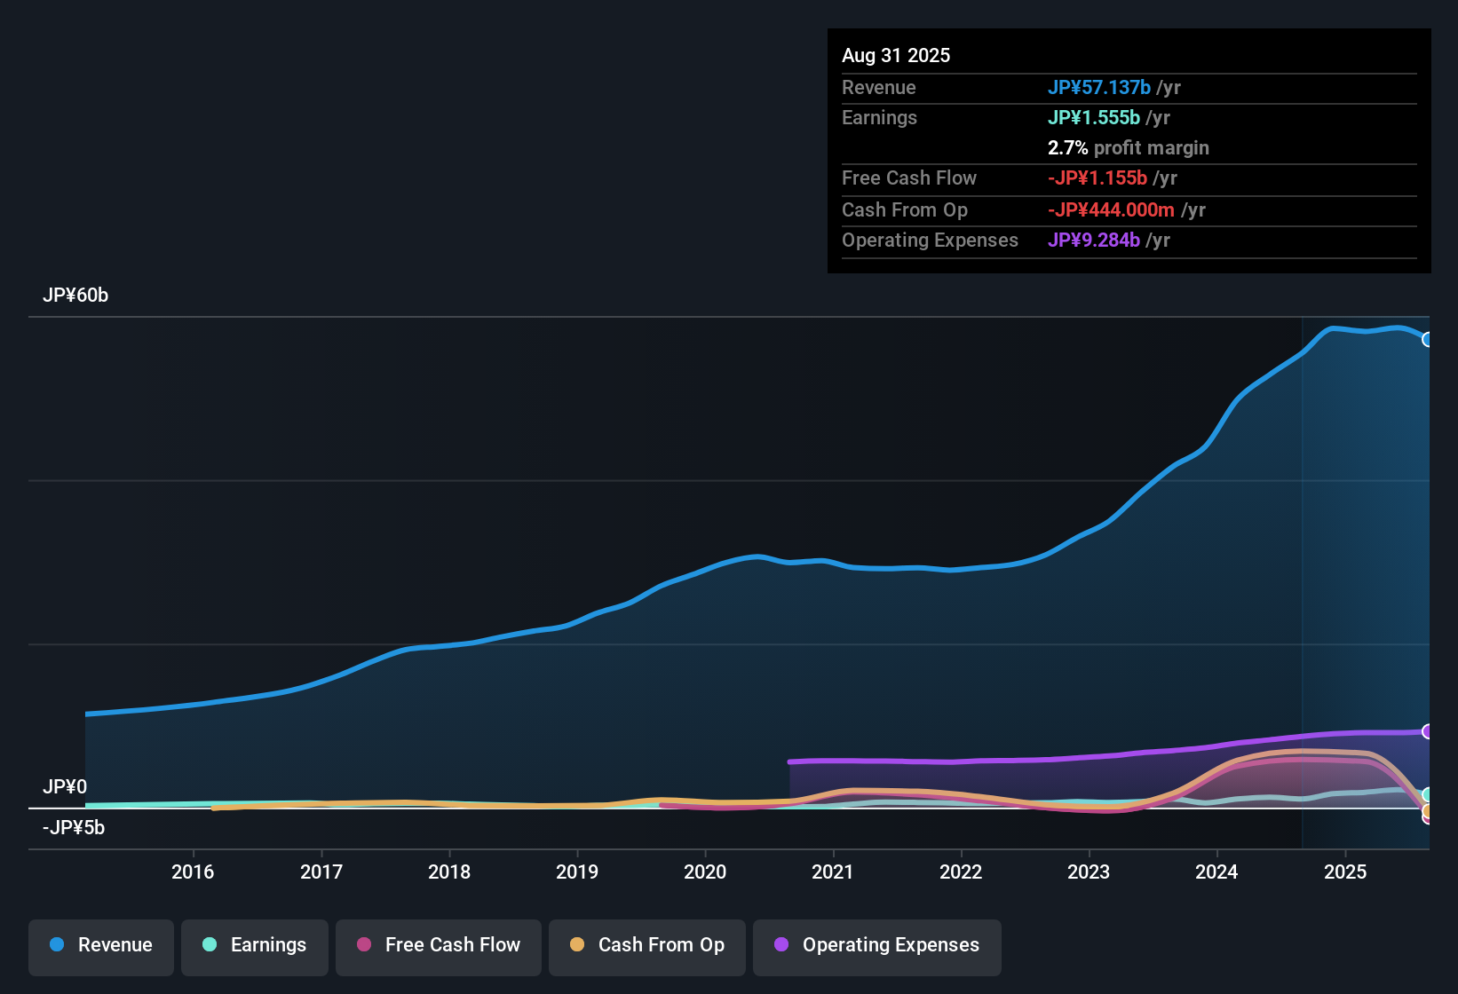
Task: Click the revenue peak near 2025
Action: 1336,328
